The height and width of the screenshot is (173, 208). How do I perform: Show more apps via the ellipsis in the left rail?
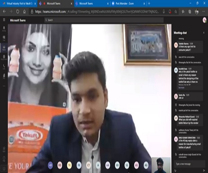pos(4,86)
